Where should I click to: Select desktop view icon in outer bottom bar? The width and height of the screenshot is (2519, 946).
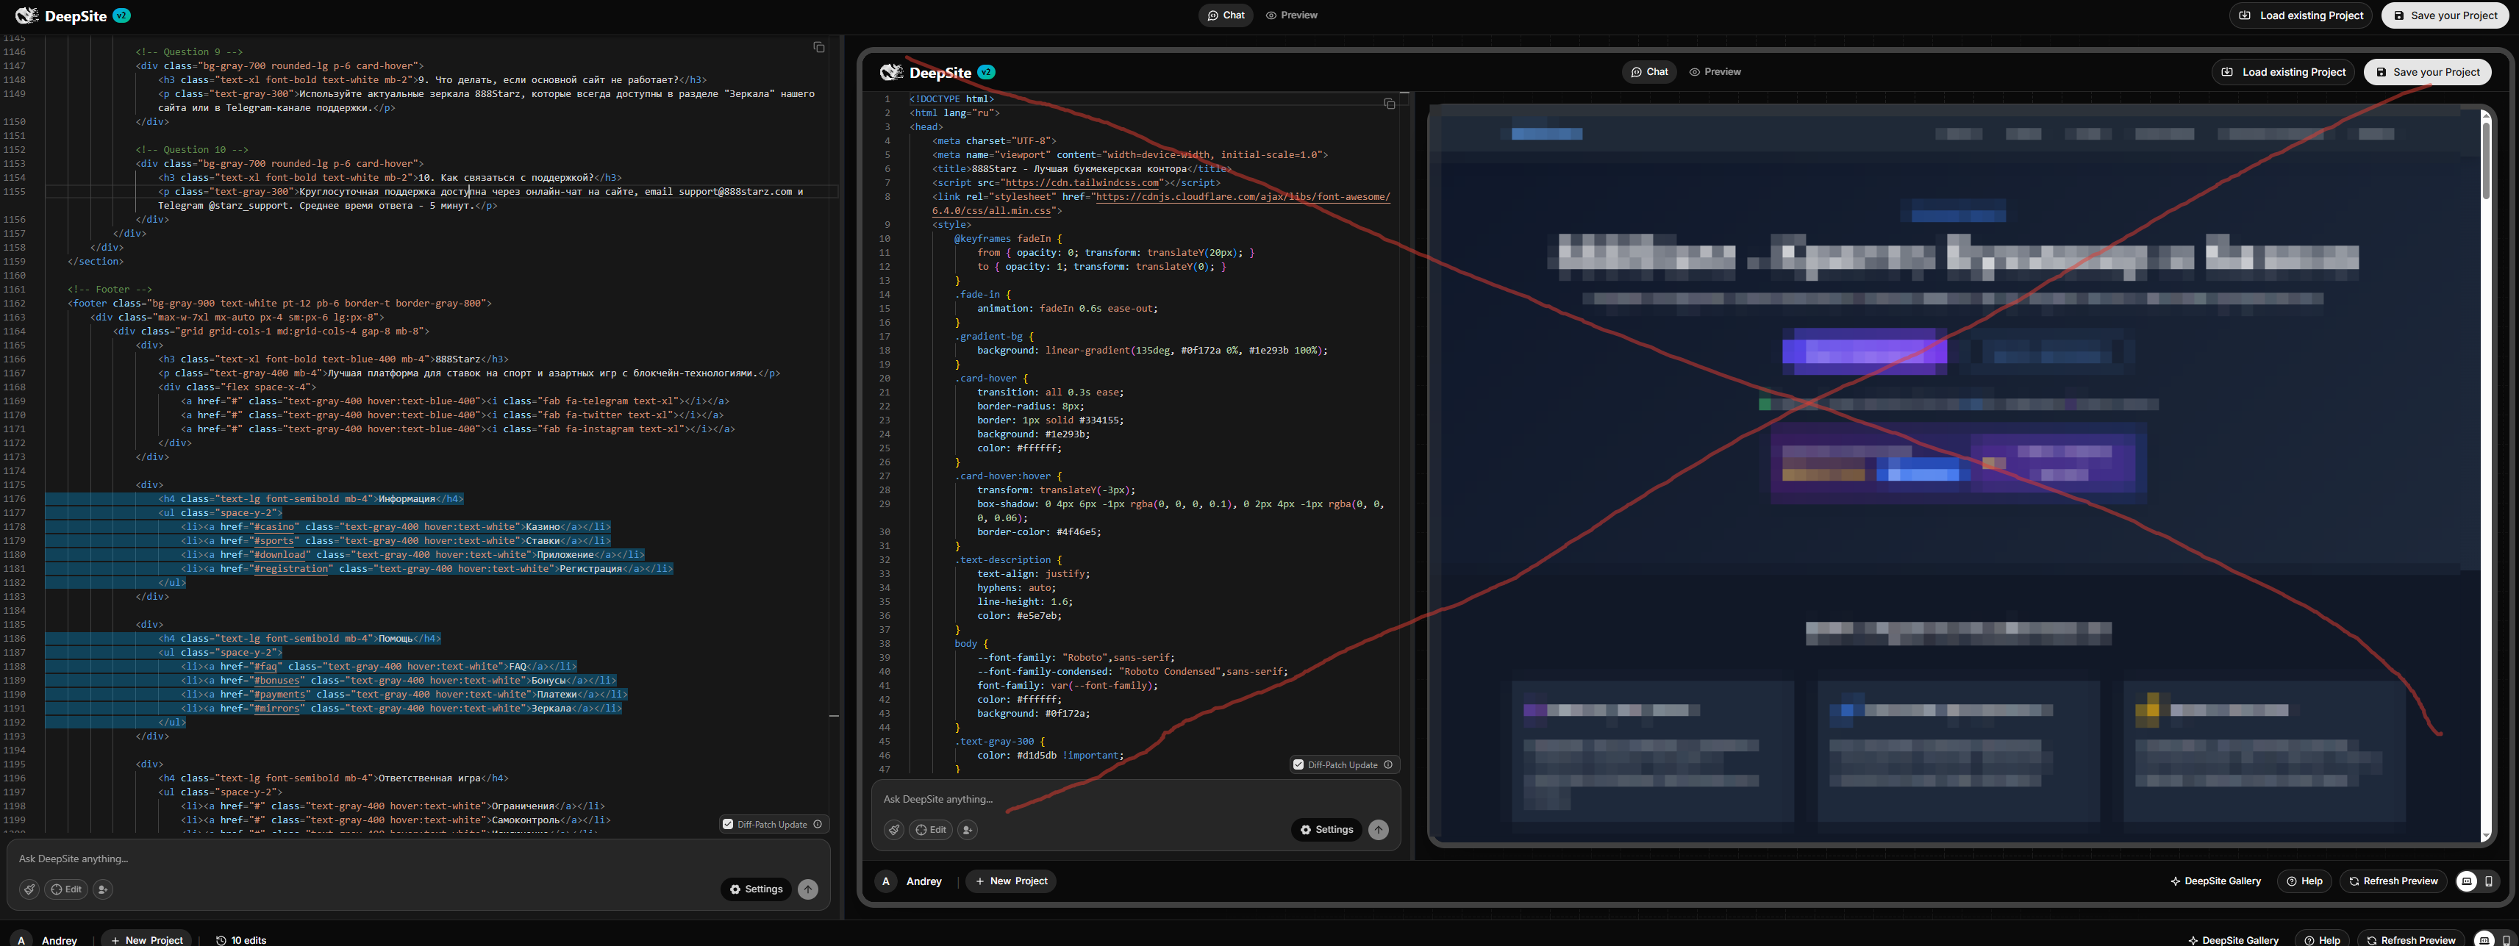coord(2484,939)
